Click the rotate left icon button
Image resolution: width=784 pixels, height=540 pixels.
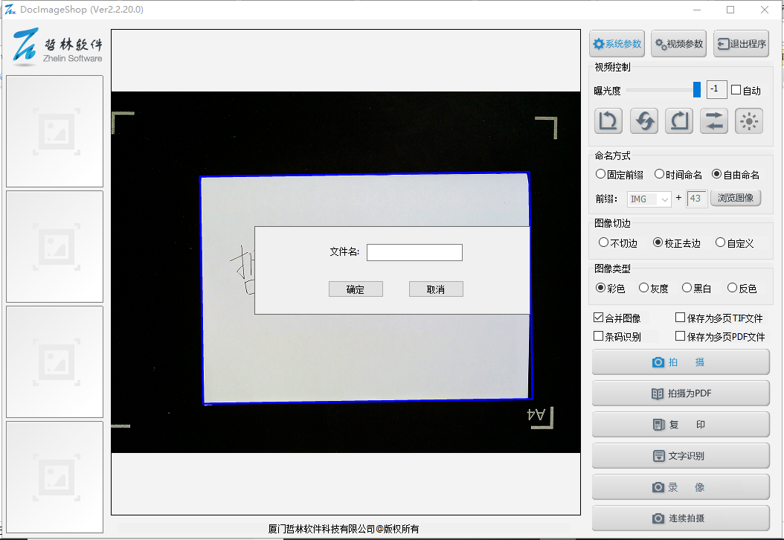(x=608, y=120)
